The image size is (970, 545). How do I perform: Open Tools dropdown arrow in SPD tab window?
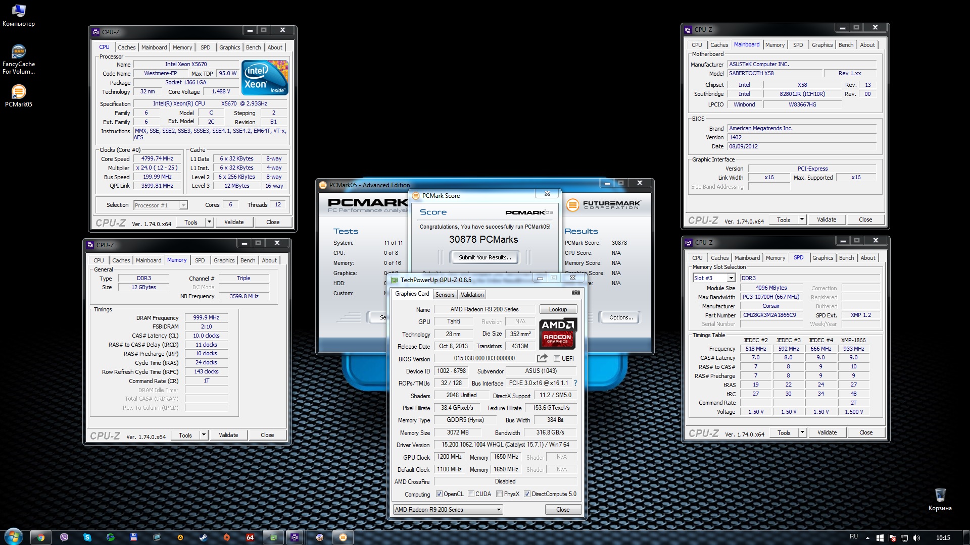click(802, 432)
